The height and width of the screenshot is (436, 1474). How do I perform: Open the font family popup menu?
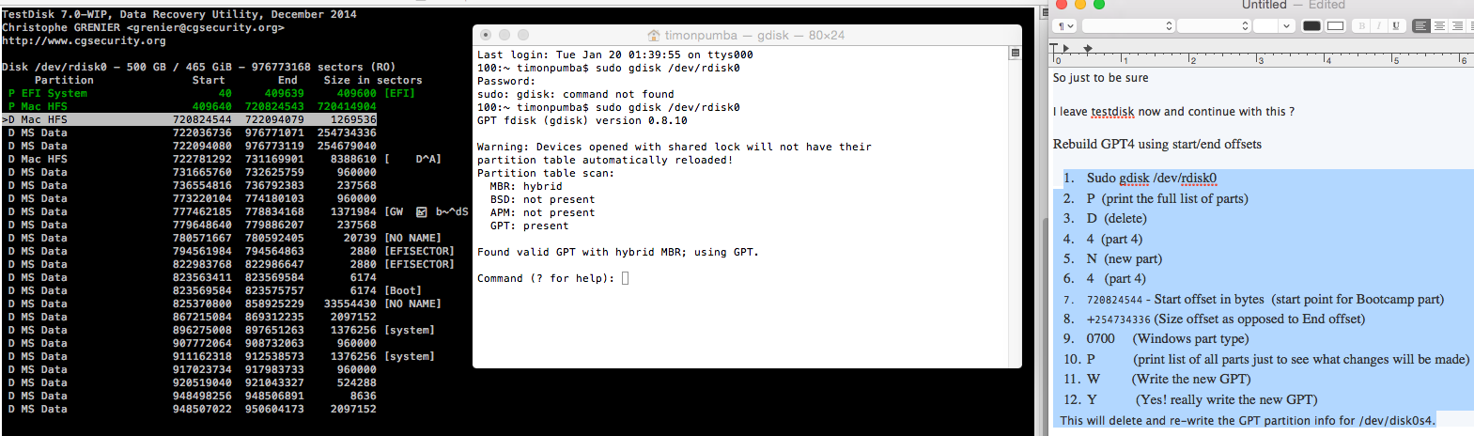1128,26
